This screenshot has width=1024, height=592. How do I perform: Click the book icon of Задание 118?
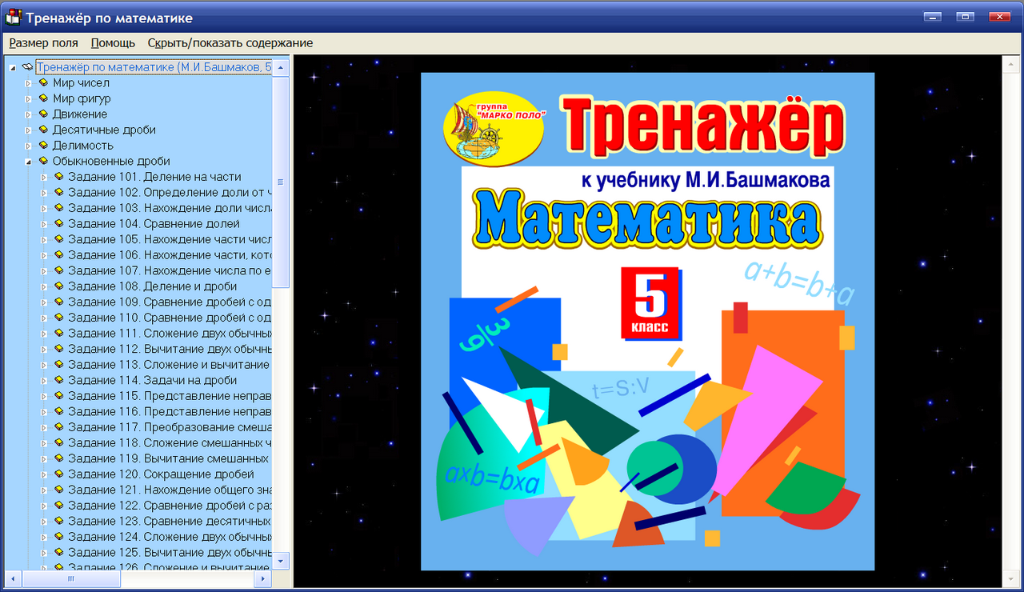58,442
